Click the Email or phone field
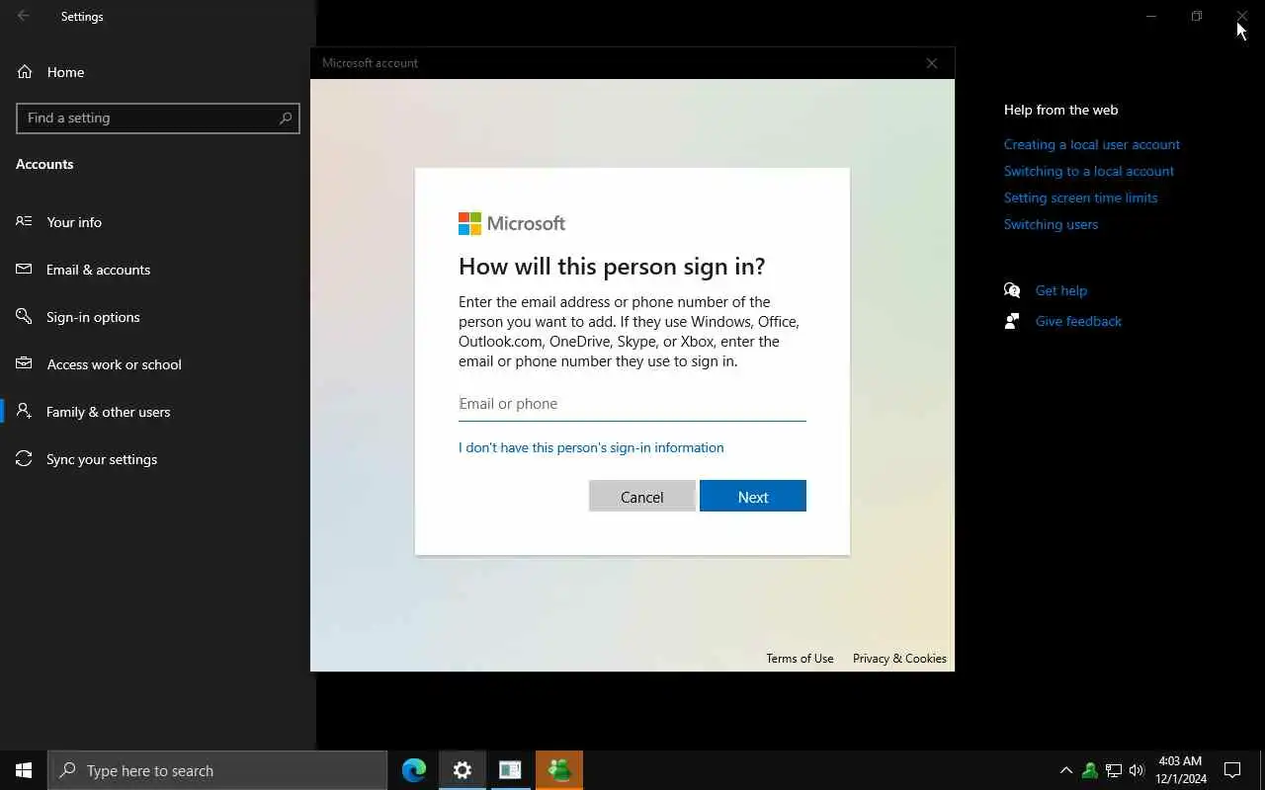The image size is (1265, 790). pyautogui.click(x=632, y=404)
